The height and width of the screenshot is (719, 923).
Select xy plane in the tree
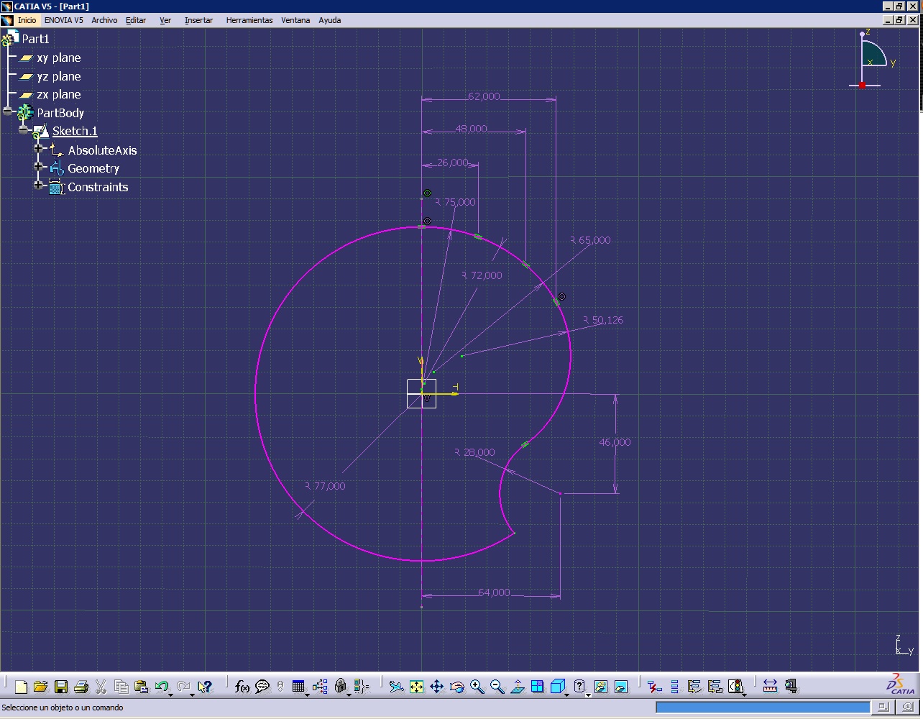point(59,58)
